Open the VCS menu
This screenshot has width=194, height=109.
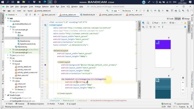(68, 7)
